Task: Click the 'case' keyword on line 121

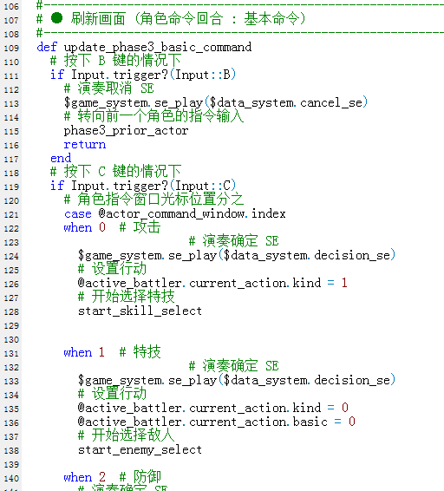Action: 78,214
